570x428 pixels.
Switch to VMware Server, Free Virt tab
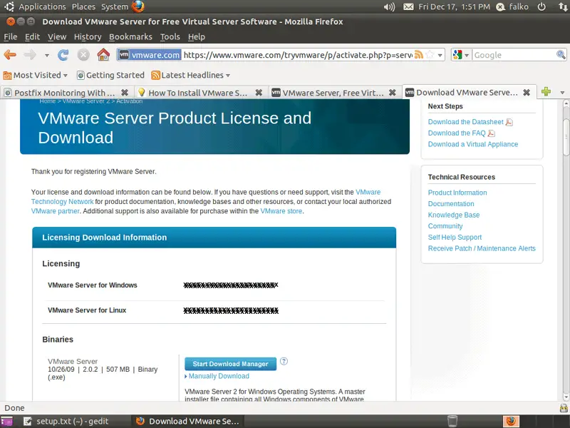[x=334, y=93]
